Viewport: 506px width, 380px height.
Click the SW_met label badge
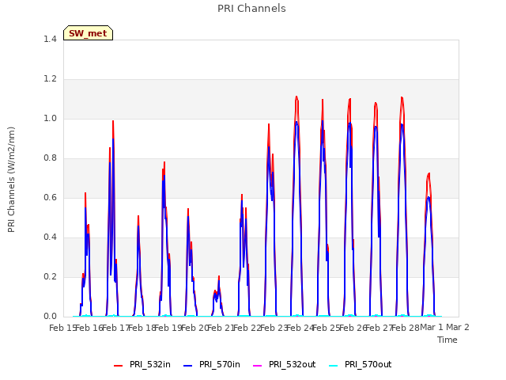pyautogui.click(x=88, y=33)
